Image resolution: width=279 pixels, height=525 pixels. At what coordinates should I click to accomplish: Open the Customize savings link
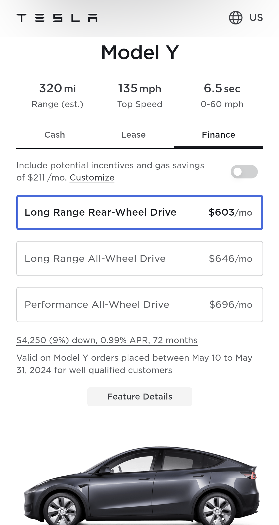point(92,178)
